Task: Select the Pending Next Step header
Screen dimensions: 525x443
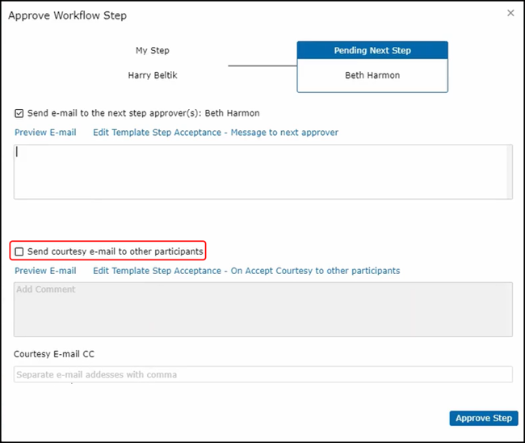Action: pos(372,51)
